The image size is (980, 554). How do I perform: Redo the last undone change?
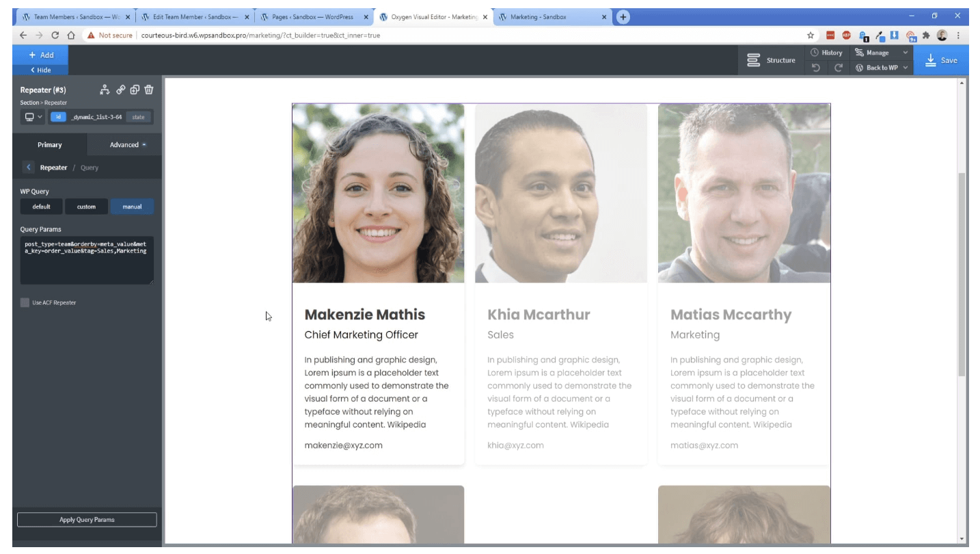(x=838, y=68)
